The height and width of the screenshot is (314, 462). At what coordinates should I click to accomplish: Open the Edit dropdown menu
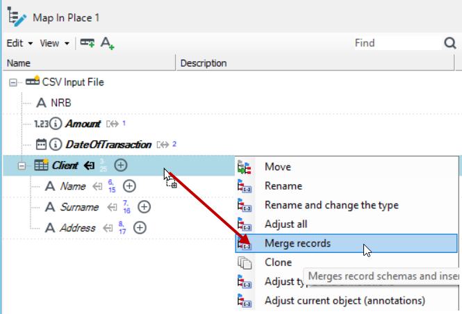click(x=19, y=43)
